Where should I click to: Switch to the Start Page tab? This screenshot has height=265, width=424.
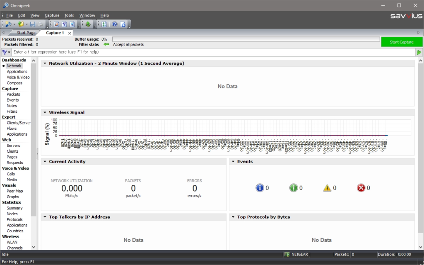pos(26,33)
